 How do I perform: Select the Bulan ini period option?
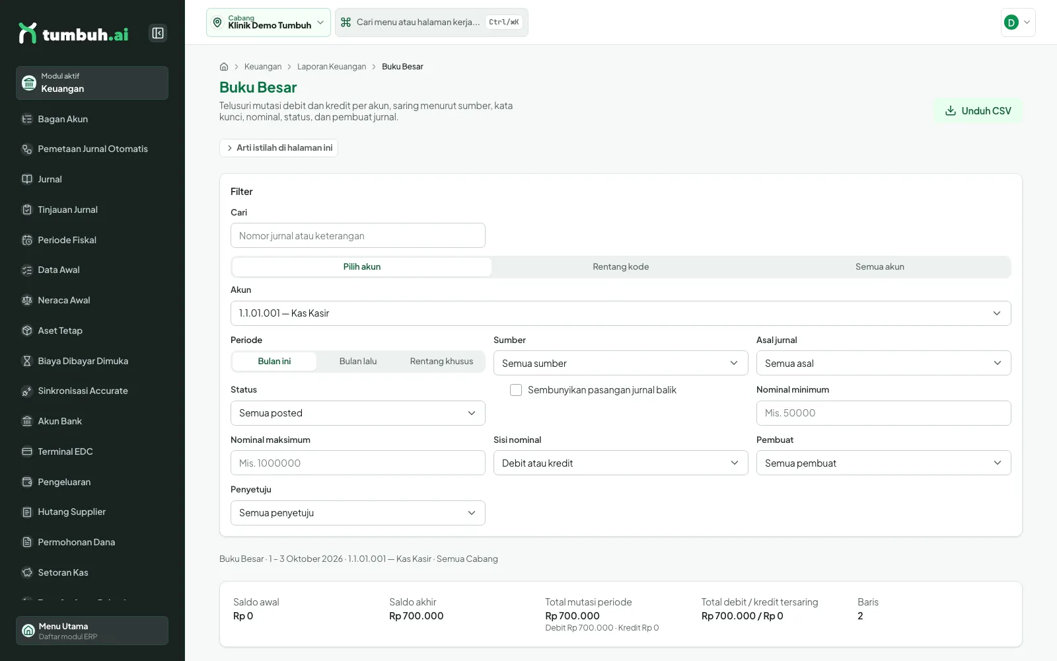point(274,362)
